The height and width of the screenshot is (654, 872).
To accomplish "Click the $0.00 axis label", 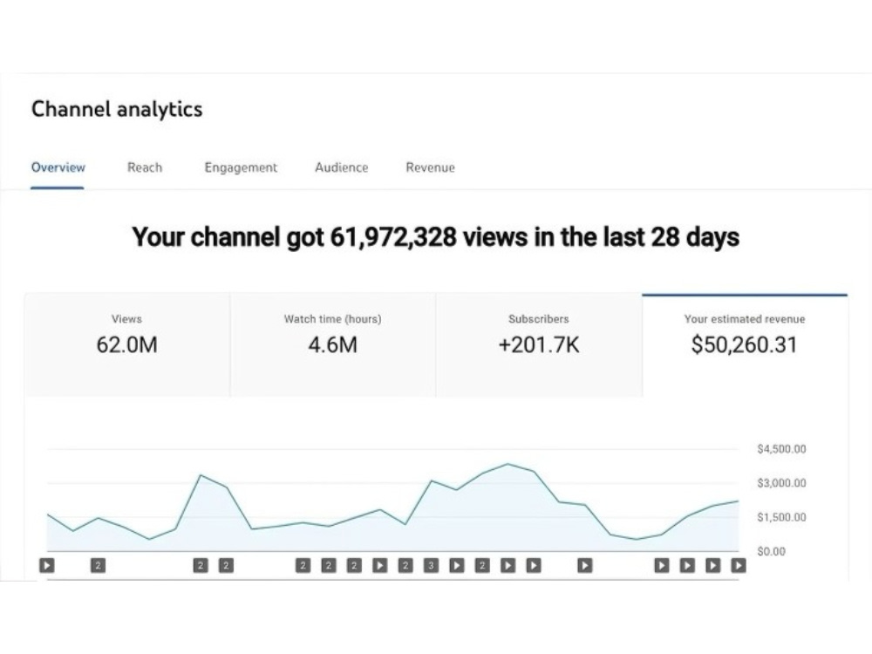I will pyautogui.click(x=772, y=551).
